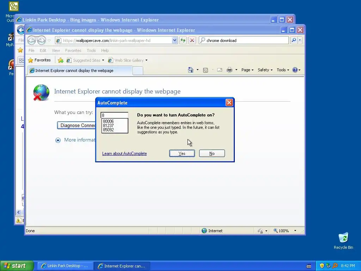The height and width of the screenshot is (271, 361).
Task: Open Suggested Sites dropdown
Action: [x=85, y=60]
